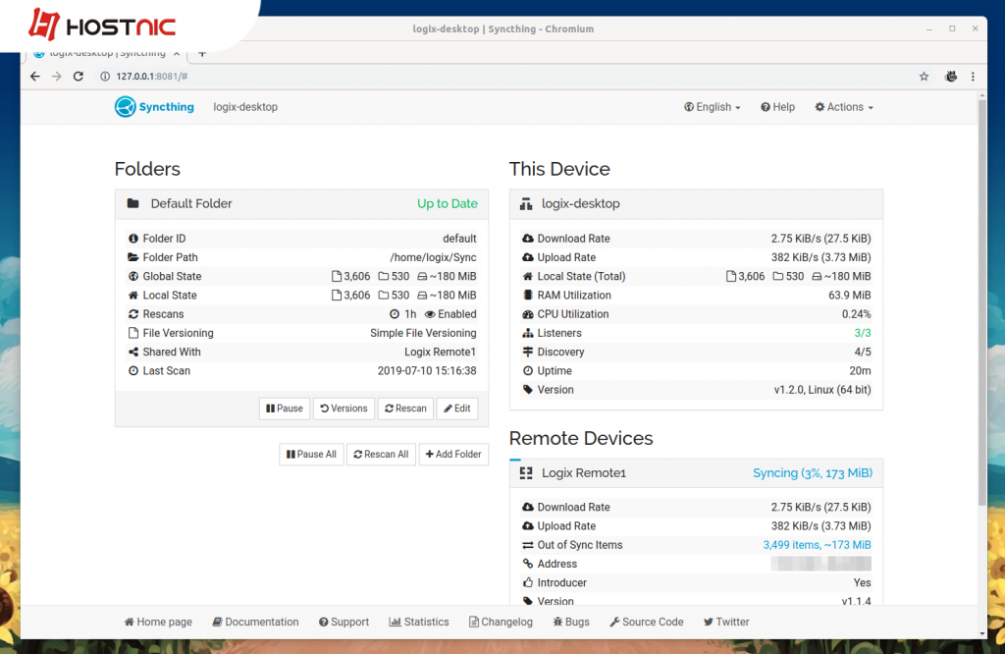The image size is (1005, 654).
Task: Click the Listeners 3/3 status value
Action: [862, 333]
